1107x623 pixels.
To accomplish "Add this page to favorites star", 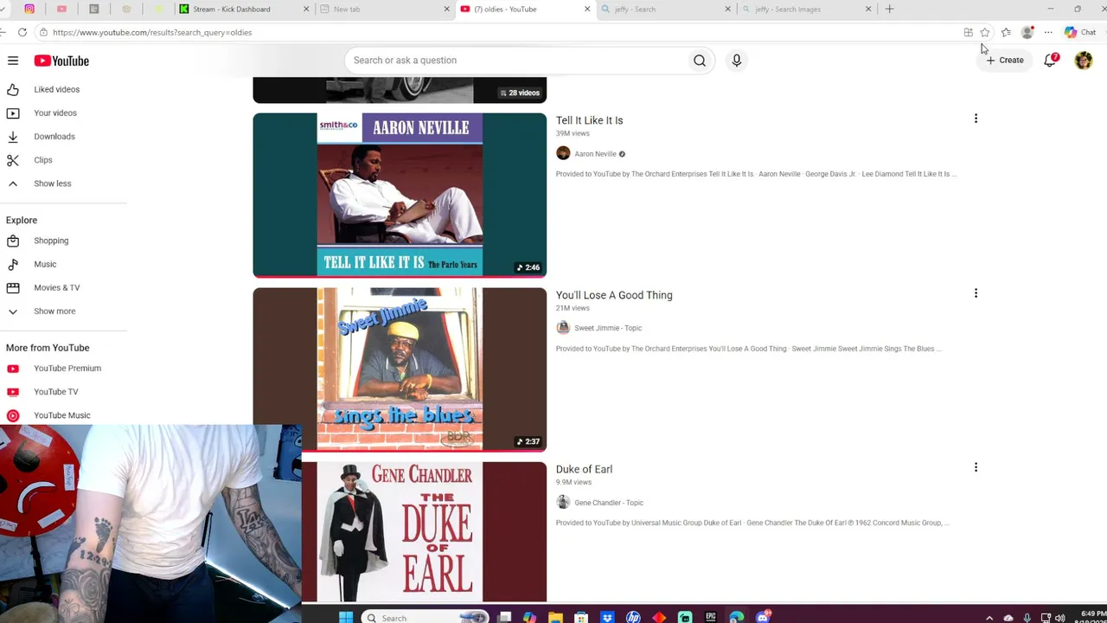I will [985, 32].
